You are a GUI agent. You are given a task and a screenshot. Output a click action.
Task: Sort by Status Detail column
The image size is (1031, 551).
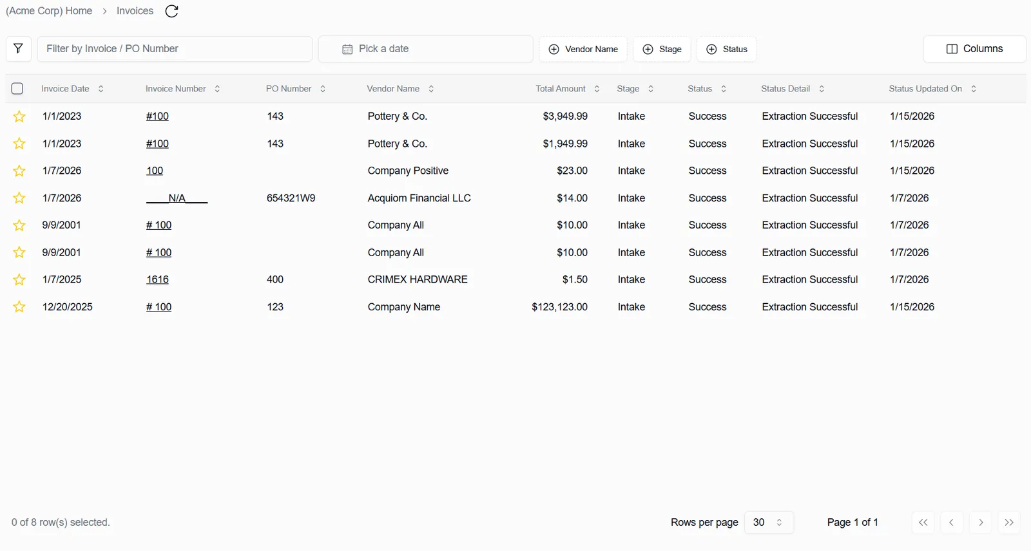793,89
